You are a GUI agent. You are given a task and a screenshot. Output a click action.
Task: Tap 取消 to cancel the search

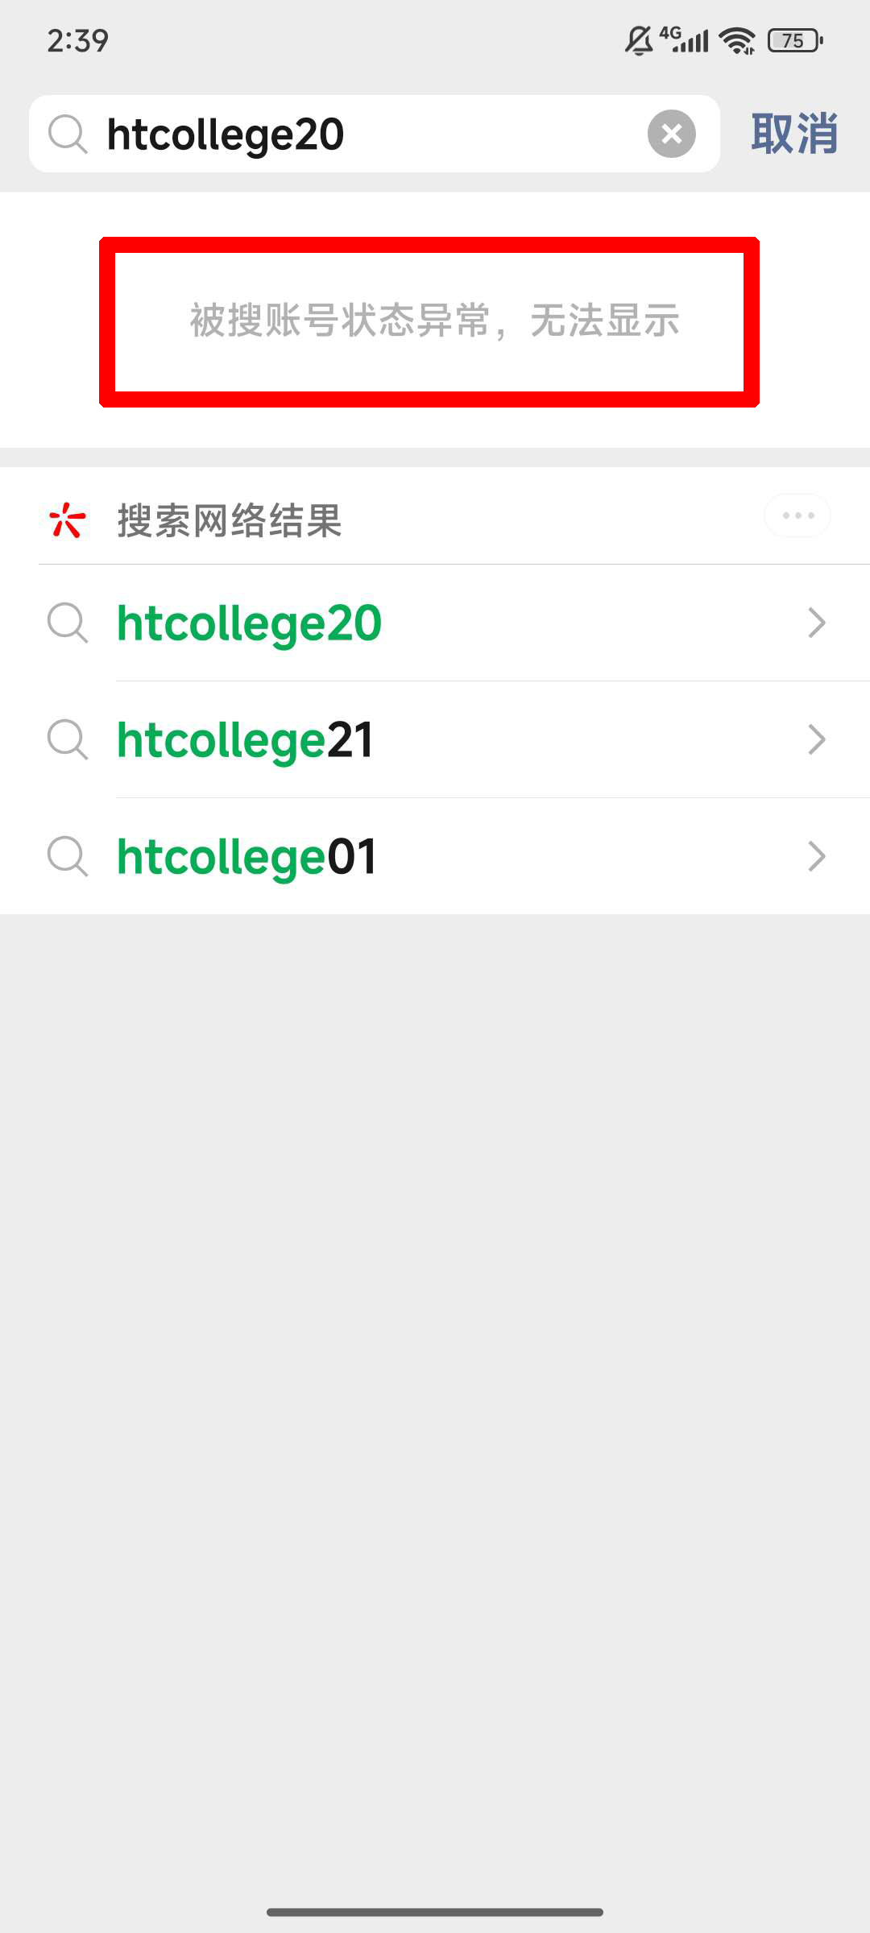pos(794,134)
